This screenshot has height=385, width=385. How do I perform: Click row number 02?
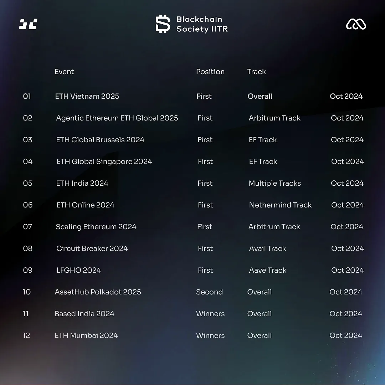click(x=27, y=118)
